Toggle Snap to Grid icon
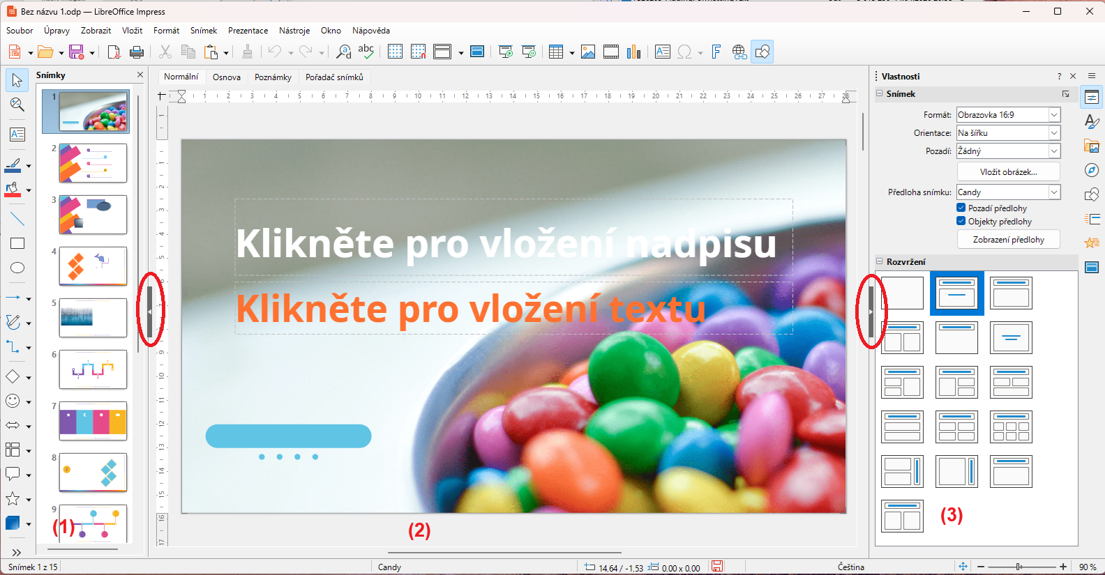Image resolution: width=1105 pixels, height=575 pixels. pyautogui.click(x=418, y=52)
